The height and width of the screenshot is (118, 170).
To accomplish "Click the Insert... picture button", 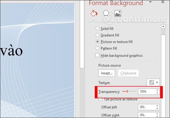I will point(107,73).
